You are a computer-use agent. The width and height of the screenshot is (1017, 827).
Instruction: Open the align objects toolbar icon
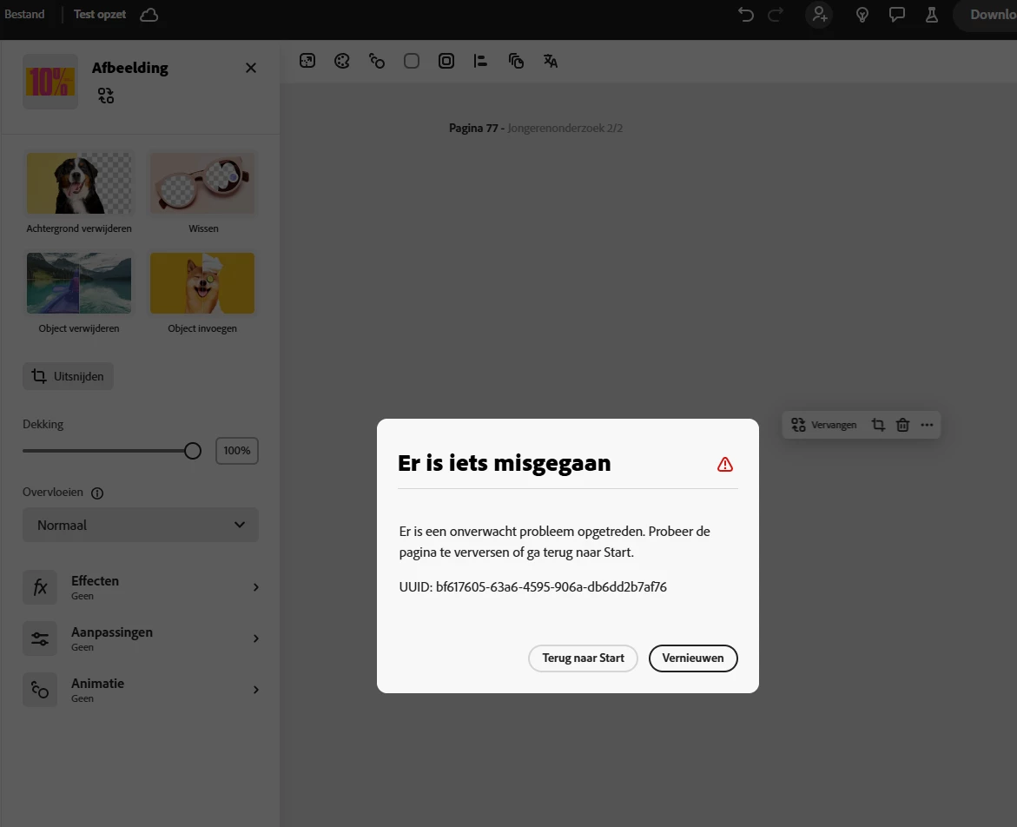(480, 61)
